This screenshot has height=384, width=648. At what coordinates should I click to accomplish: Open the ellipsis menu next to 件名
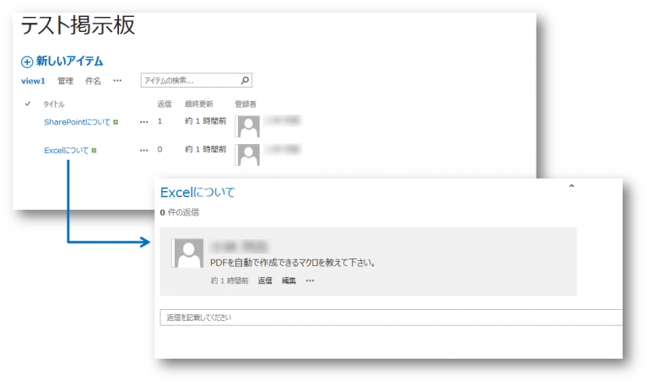point(117,81)
